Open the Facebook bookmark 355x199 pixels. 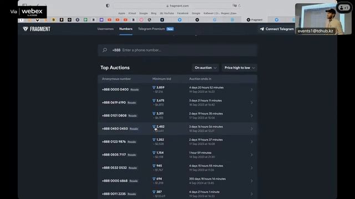[x=182, y=13]
